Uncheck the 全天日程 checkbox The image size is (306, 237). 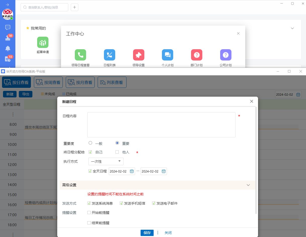coord(90,171)
